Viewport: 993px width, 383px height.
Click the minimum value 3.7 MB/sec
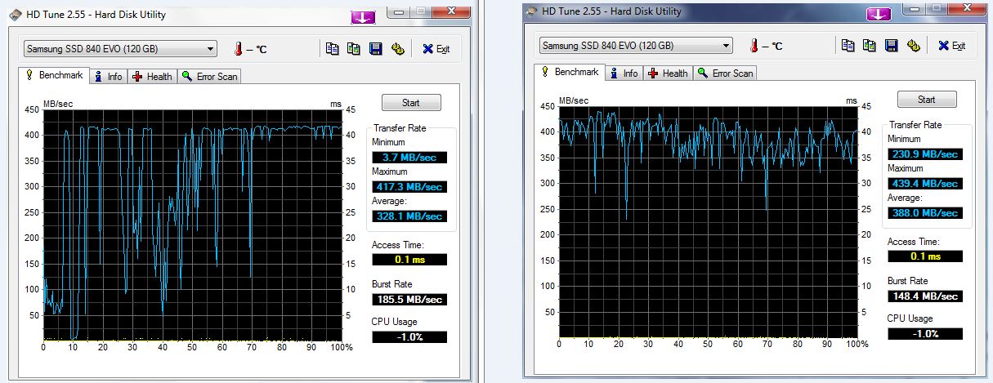(x=409, y=157)
